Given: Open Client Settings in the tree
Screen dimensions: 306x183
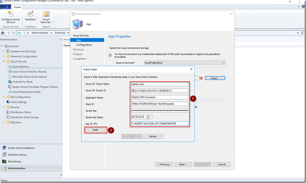Looking at the screenshot, I should [x=18, y=102].
